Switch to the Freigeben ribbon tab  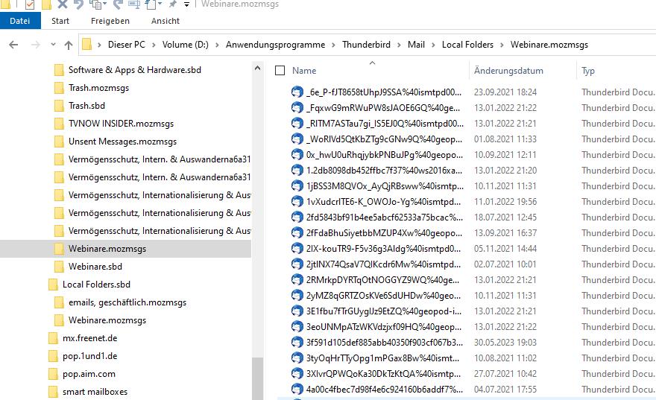[110, 21]
